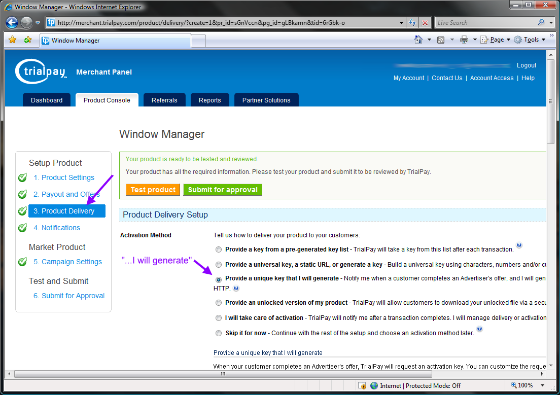
Task: Expand the toolbar overflow chevron
Action: [x=552, y=35]
